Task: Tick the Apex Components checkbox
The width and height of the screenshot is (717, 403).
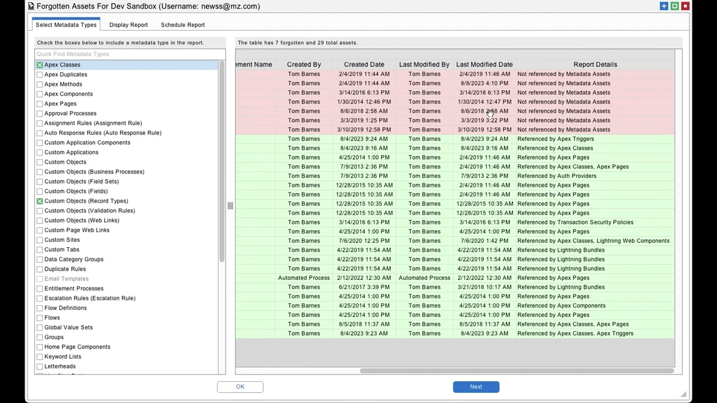Action: click(x=40, y=94)
